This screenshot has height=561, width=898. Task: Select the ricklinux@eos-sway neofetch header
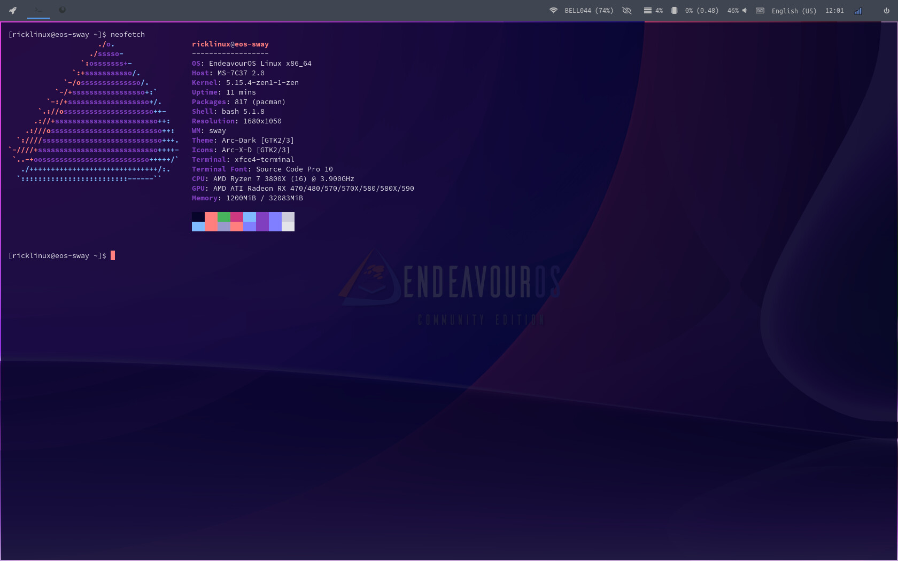click(x=230, y=44)
